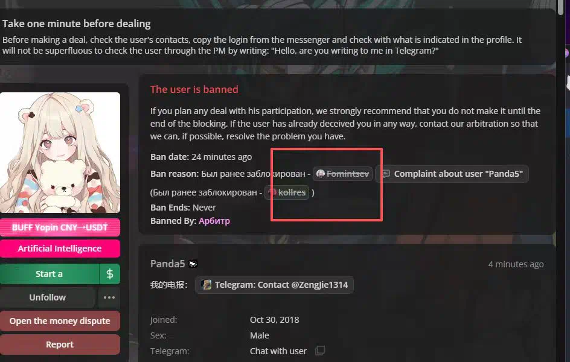Open the anime girl profile avatar
Viewport: 570px width, 362px height.
point(60,153)
